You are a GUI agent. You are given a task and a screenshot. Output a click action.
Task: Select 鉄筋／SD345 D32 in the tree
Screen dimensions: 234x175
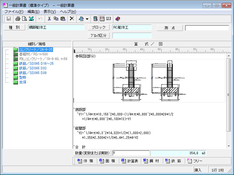tap(33, 68)
